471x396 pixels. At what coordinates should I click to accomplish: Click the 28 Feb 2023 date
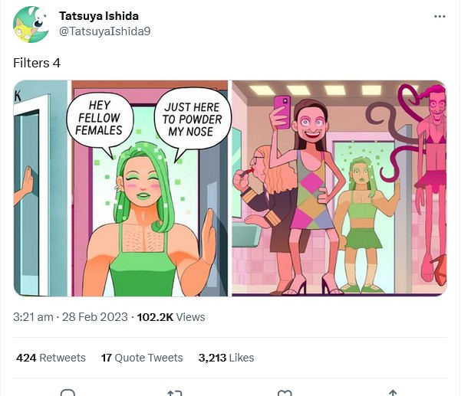[x=95, y=317]
